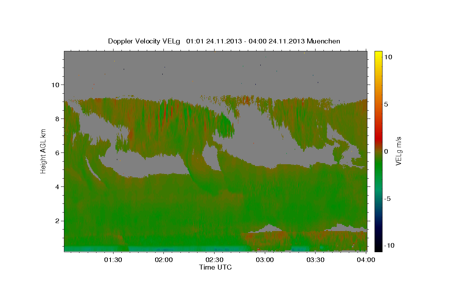
Task: Click the 01:30 time tick label
Action: pos(113,260)
